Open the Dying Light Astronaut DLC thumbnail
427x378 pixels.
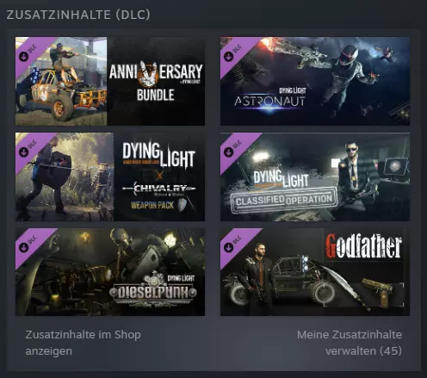tap(315, 81)
